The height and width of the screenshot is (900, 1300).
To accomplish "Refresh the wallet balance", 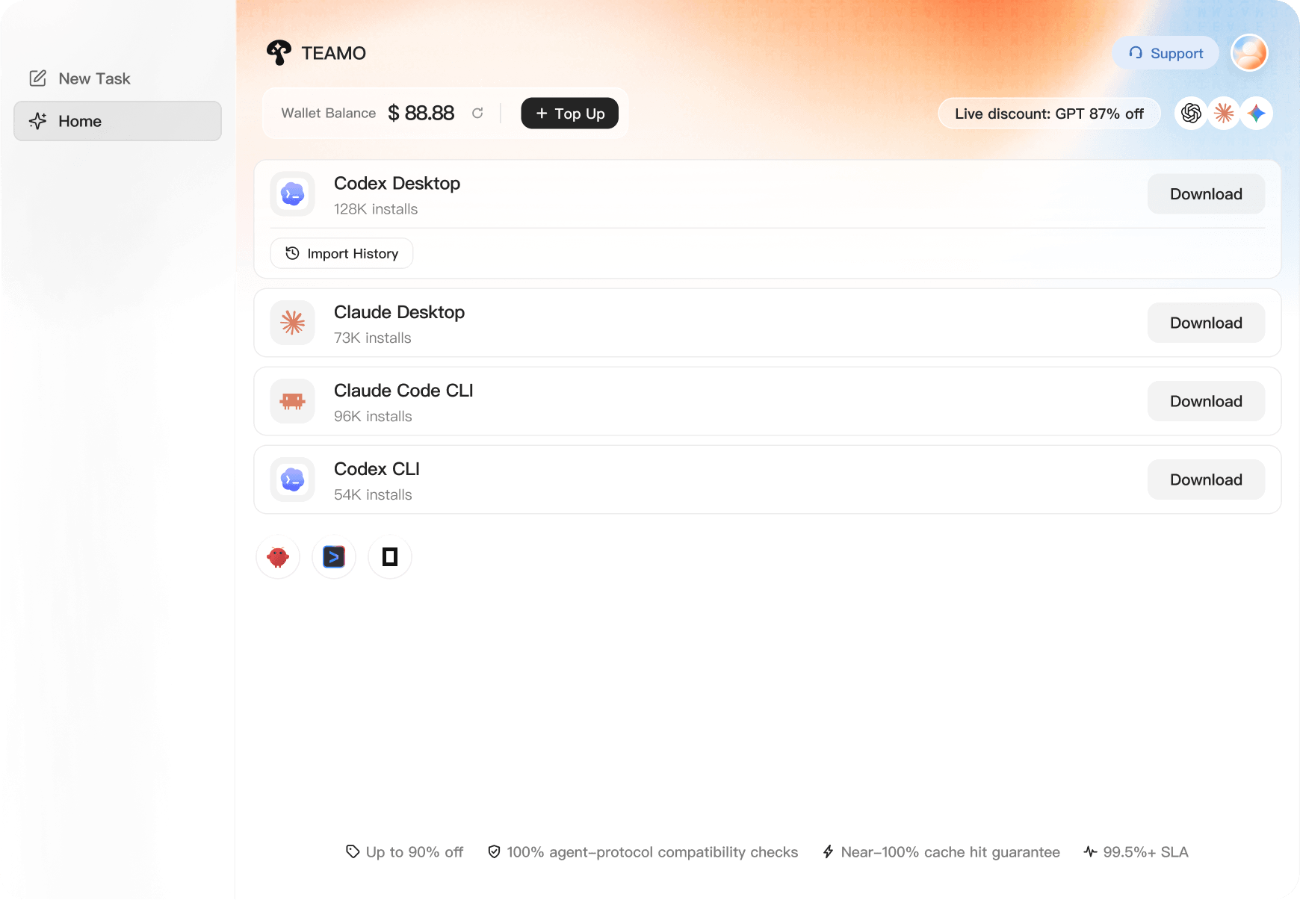I will [477, 114].
